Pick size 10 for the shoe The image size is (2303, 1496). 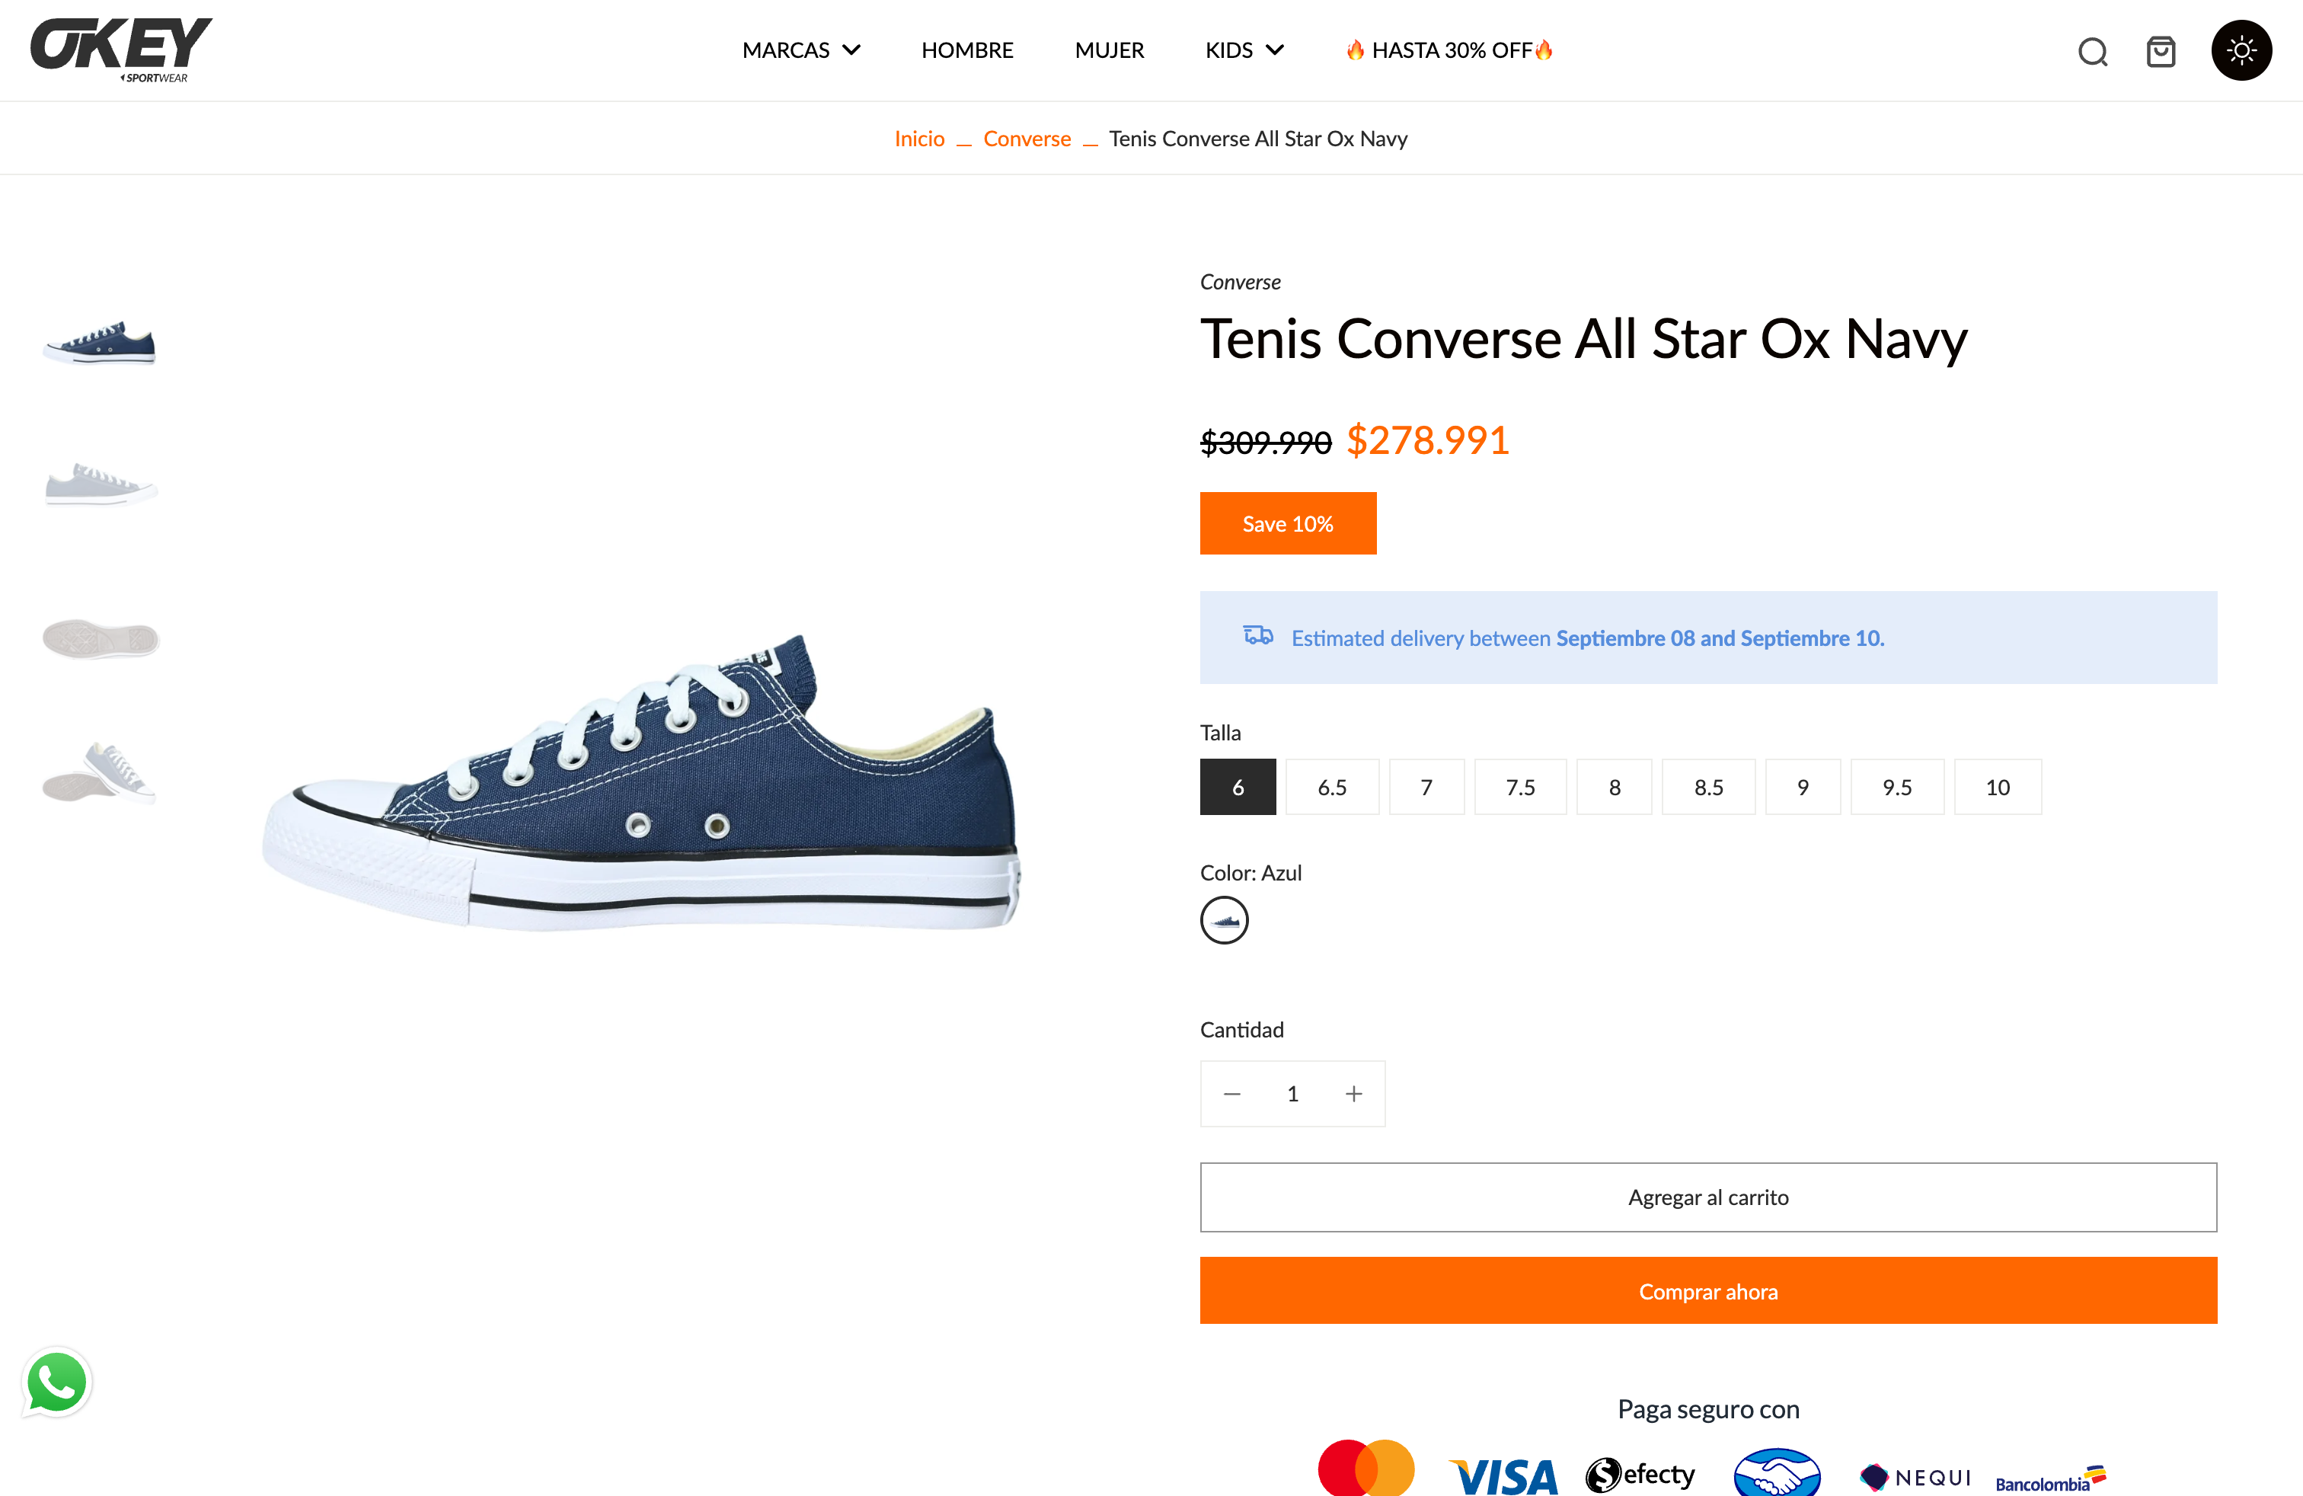pos(1997,787)
